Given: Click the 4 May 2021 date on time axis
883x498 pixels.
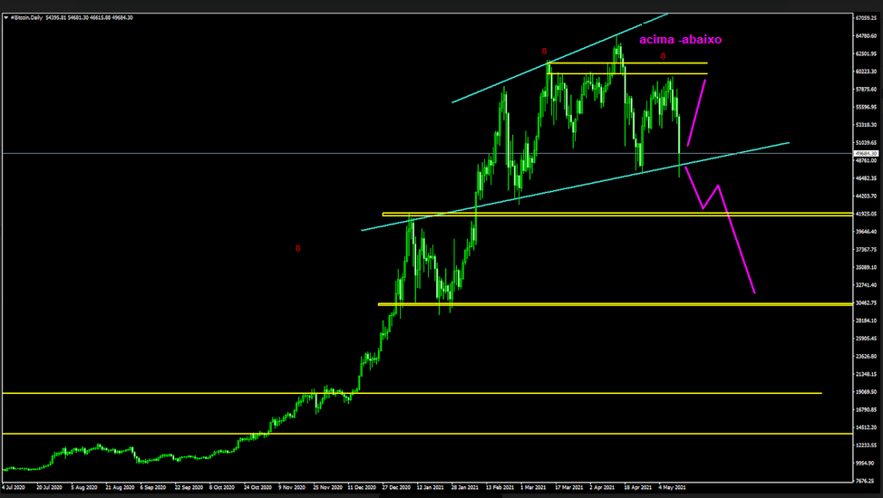Looking at the screenshot, I should pos(671,487).
